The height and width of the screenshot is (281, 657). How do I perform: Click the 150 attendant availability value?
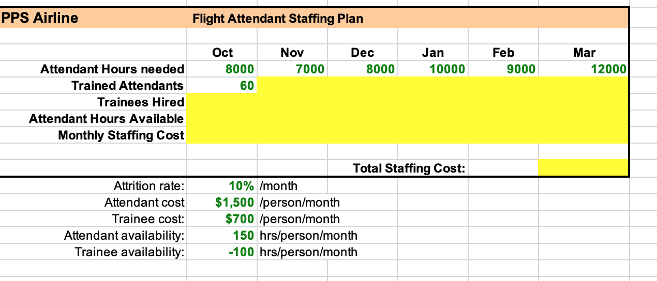(x=222, y=236)
